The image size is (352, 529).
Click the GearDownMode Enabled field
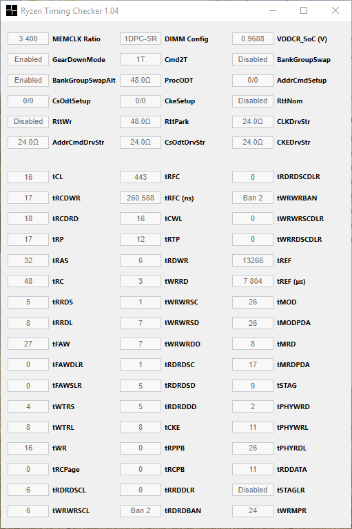pyautogui.click(x=28, y=59)
